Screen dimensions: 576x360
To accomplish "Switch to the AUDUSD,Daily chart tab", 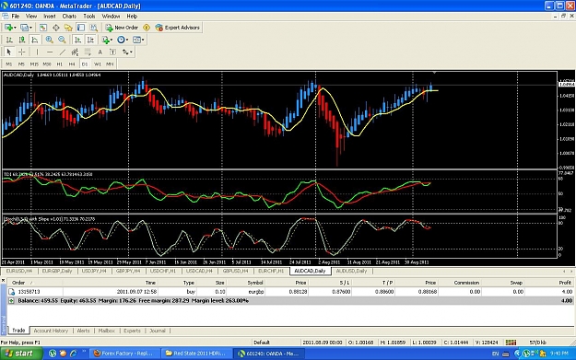I will (x=351, y=271).
